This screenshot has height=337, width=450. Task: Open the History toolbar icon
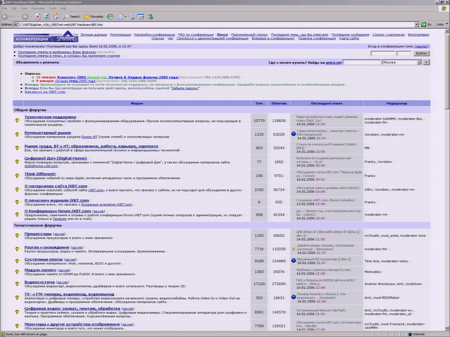110,17
